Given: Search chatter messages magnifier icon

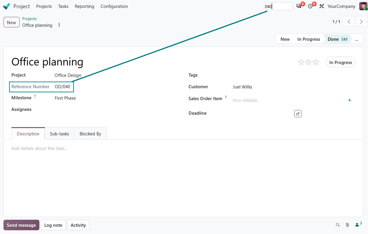Looking at the screenshot, I should pos(338,225).
